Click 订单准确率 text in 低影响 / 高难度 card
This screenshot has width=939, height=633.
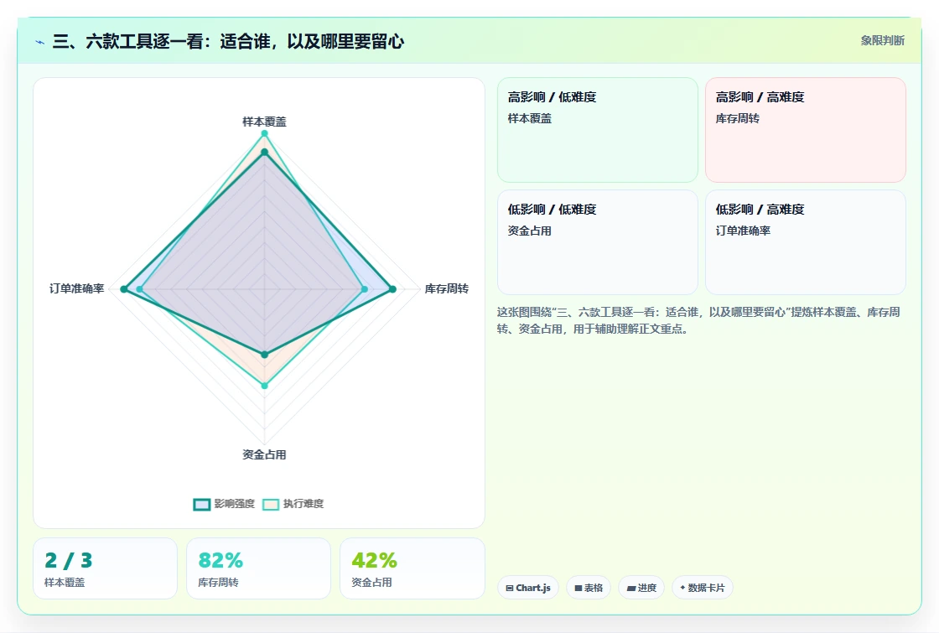(x=743, y=231)
